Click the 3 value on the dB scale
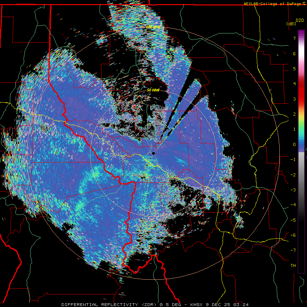The image size is (307, 307). coord(294,99)
